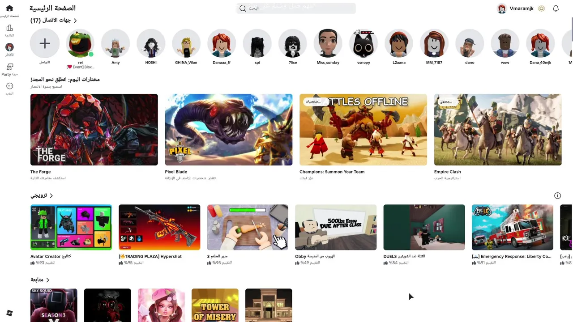The height and width of the screenshot is (322, 573).
Task: Click the Vmaramjk username text
Action: (522, 8)
